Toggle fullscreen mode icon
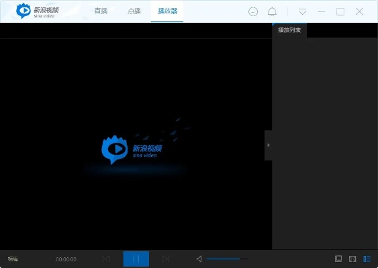This screenshot has width=378, height=268. coord(352,259)
